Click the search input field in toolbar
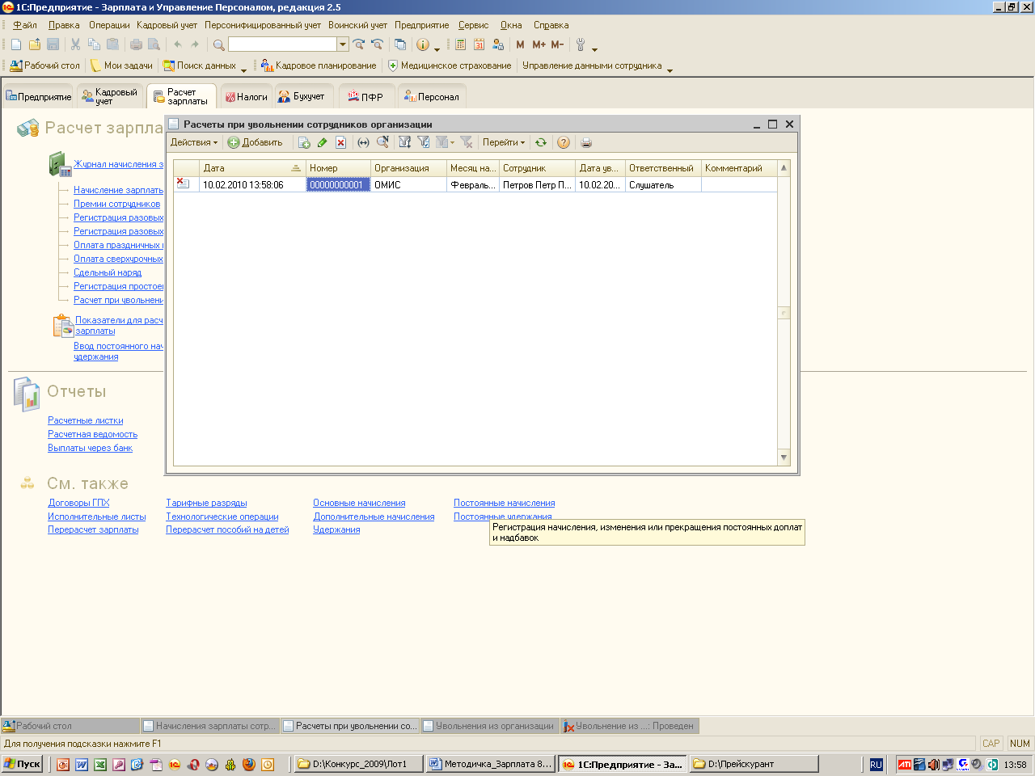Viewport: 1035px width, 776px height. [282, 44]
